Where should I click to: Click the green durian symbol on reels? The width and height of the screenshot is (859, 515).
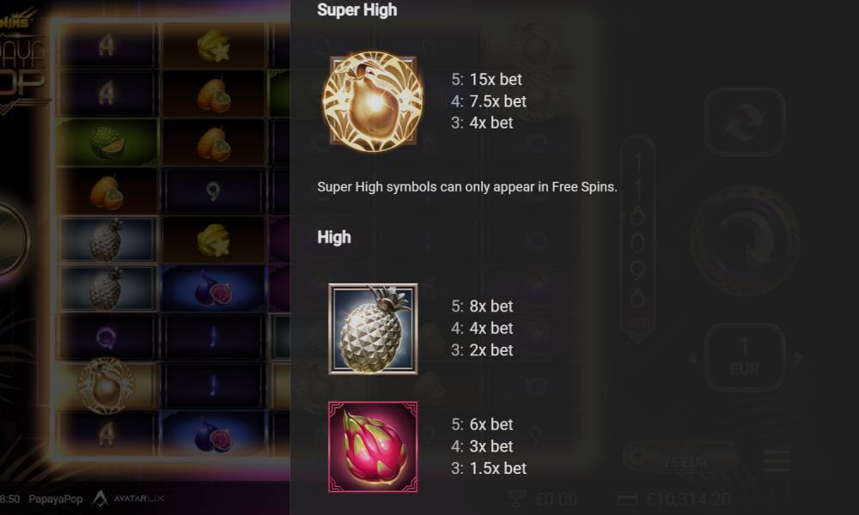[107, 142]
